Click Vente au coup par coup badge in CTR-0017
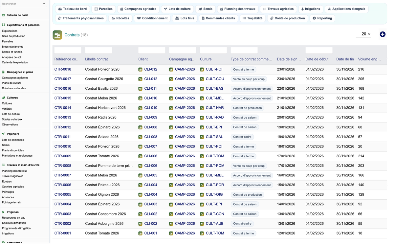 tap(249, 79)
